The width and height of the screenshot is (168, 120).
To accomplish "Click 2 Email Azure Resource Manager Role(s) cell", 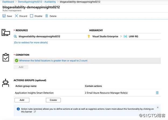I will (106, 93).
